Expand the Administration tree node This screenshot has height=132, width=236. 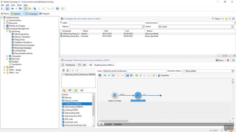point(4,20)
